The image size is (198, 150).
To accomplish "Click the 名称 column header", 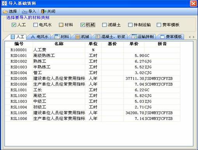I will [x=59, y=44].
